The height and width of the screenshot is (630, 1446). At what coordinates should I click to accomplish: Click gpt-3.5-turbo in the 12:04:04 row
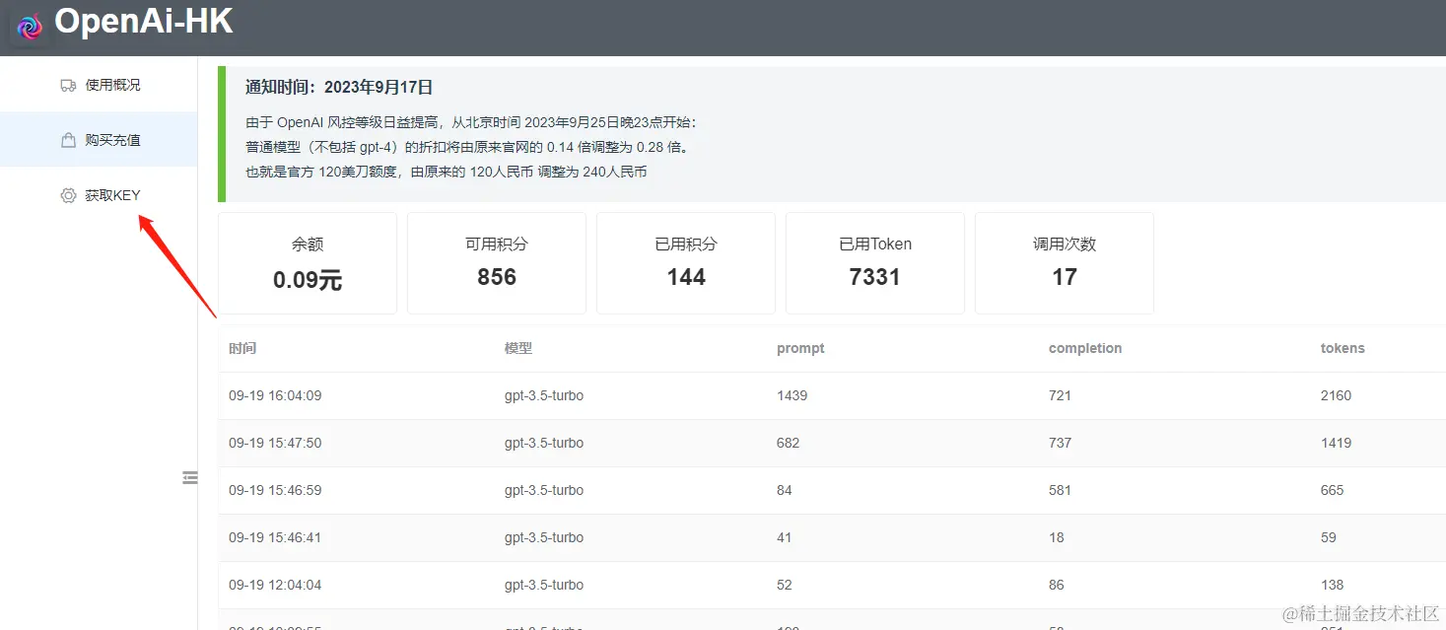[544, 585]
